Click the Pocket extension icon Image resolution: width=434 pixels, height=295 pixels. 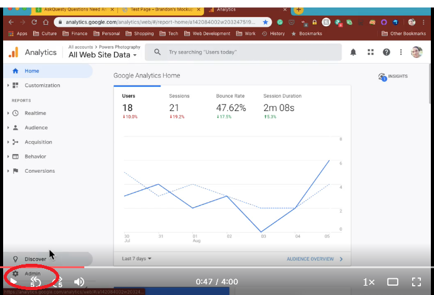[292, 22]
